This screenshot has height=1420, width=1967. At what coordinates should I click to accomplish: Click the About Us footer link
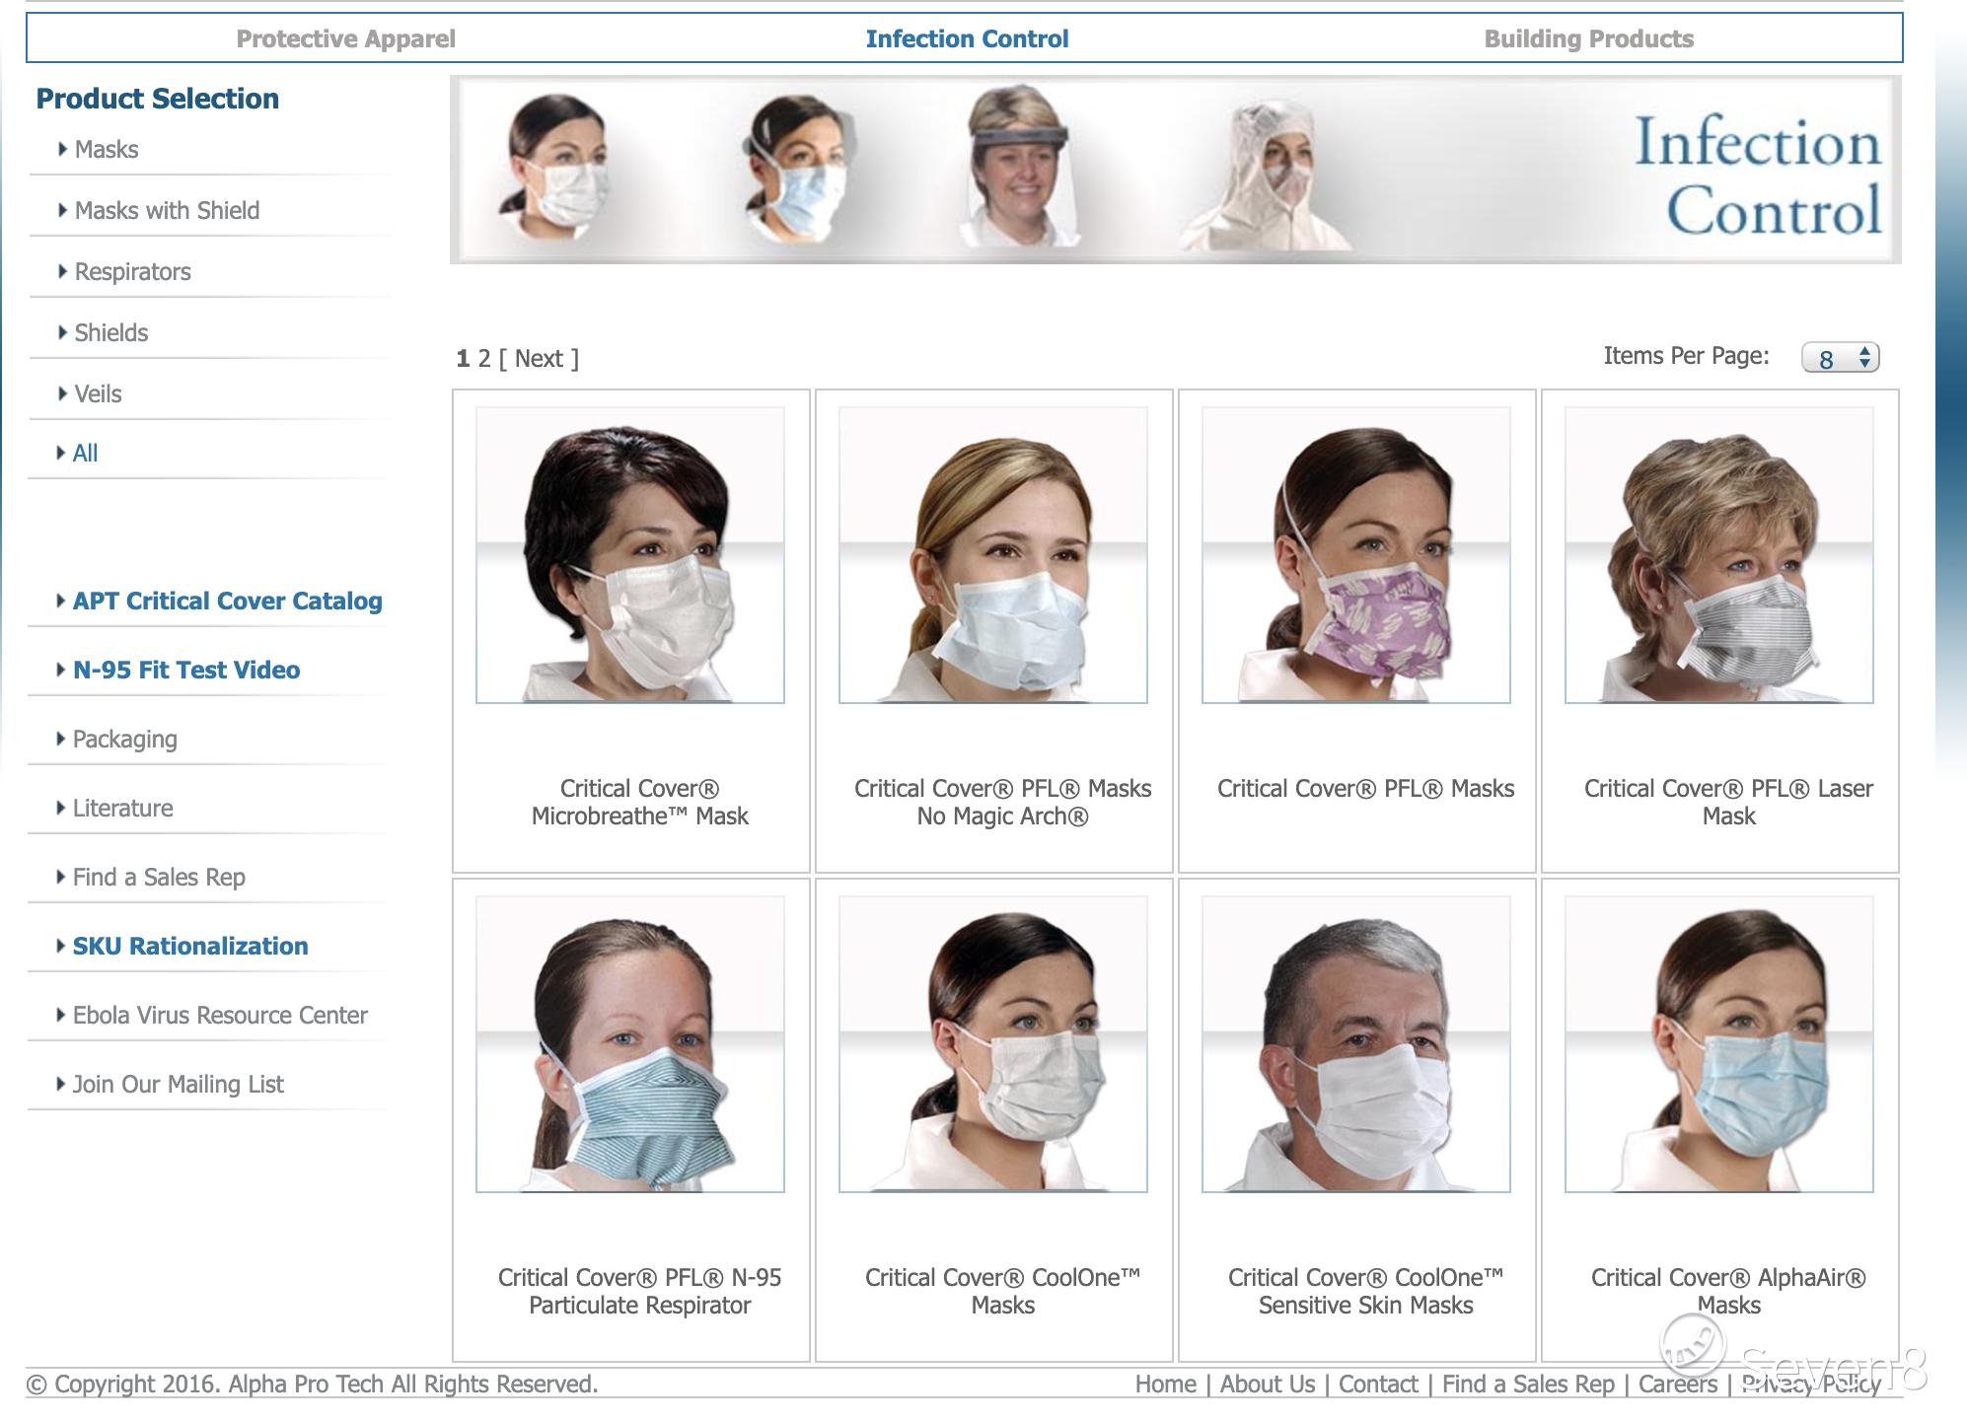coord(1267,1384)
